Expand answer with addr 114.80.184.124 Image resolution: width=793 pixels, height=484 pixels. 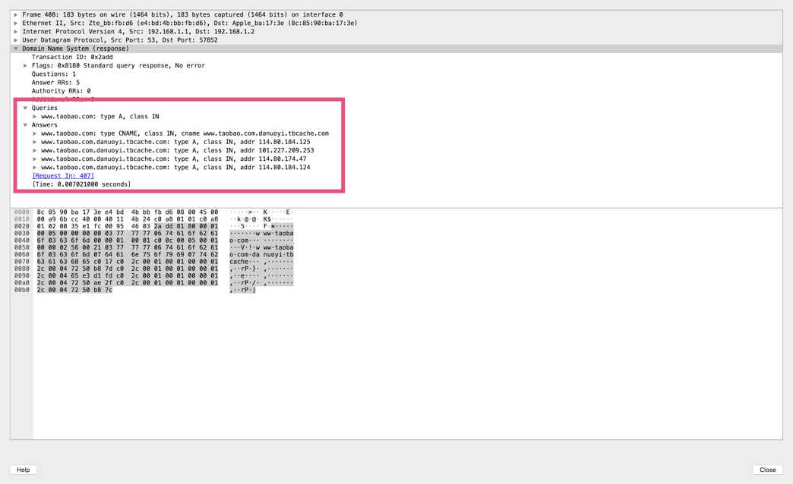coord(35,168)
